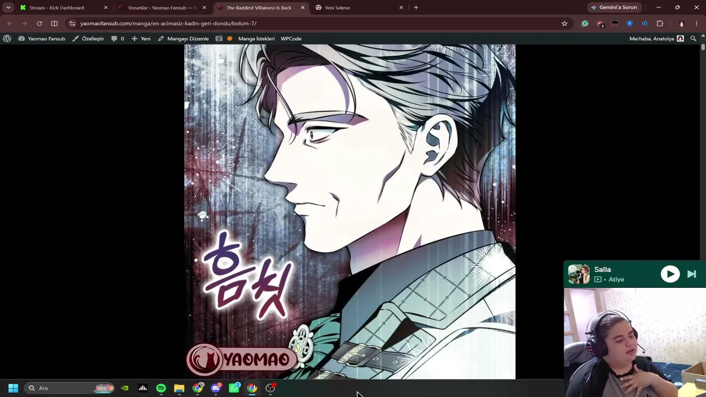Viewport: 706px width, 397px height.
Task: Open the audio bars app on taskbar
Action: (x=143, y=388)
